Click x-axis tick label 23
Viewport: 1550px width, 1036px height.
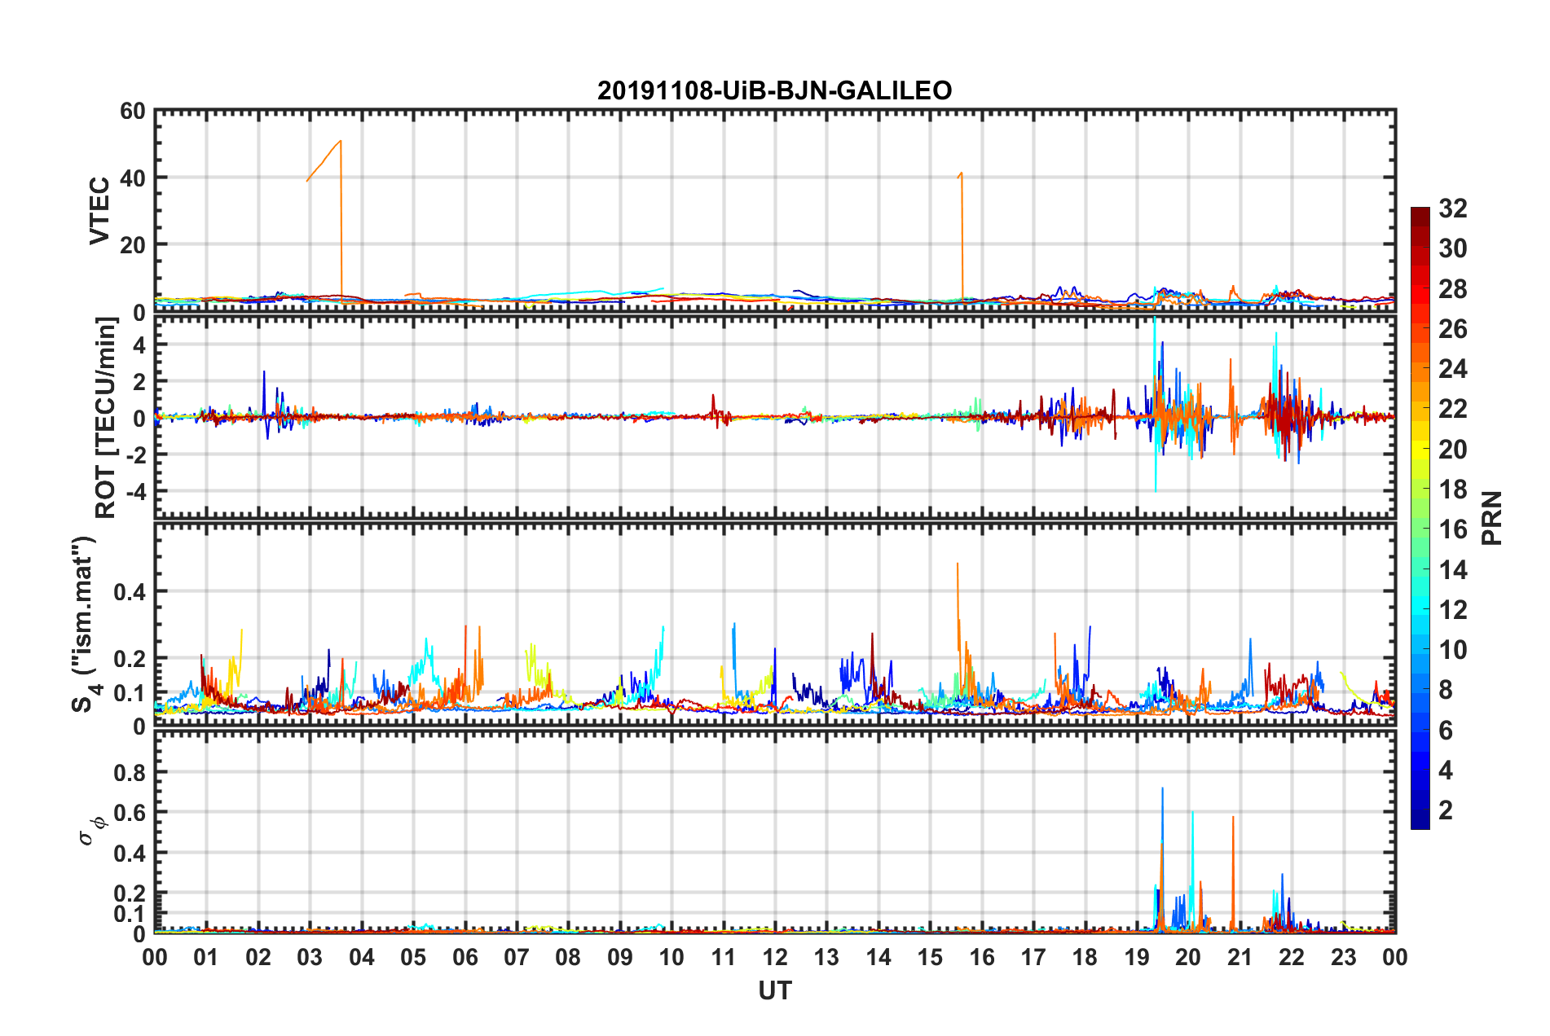tap(1344, 957)
